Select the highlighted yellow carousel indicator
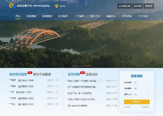The height and width of the screenshot is (116, 163). (x=88, y=66)
